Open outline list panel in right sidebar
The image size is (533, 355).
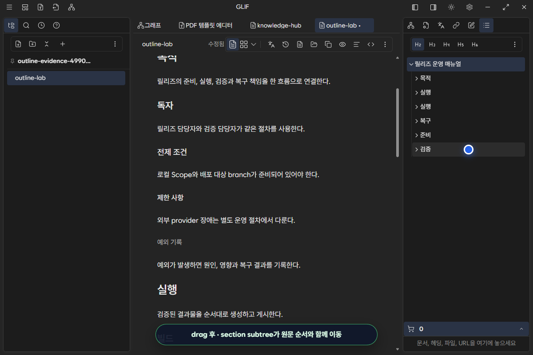click(486, 25)
